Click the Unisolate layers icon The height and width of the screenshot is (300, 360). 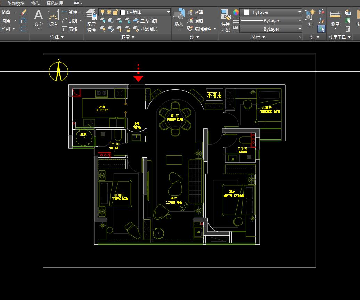point(111,29)
